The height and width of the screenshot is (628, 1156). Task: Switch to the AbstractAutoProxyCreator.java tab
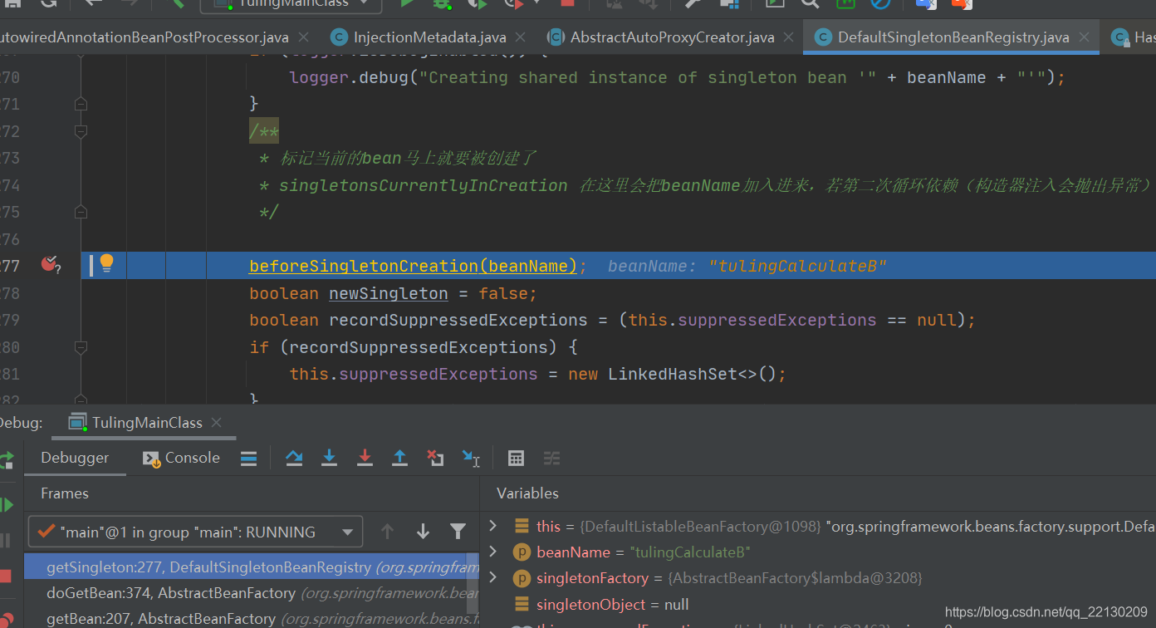(672, 37)
